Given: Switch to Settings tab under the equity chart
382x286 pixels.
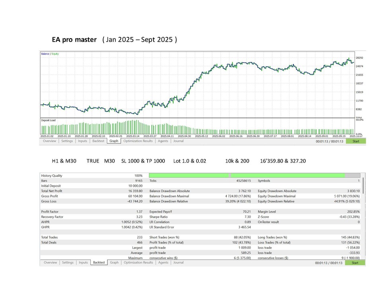Looking at the screenshot, I should 67,141.
